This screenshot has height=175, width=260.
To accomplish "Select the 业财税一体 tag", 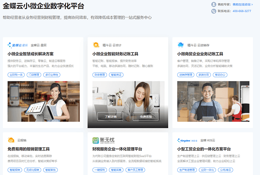I will pyautogui.click(x=16, y=75).
